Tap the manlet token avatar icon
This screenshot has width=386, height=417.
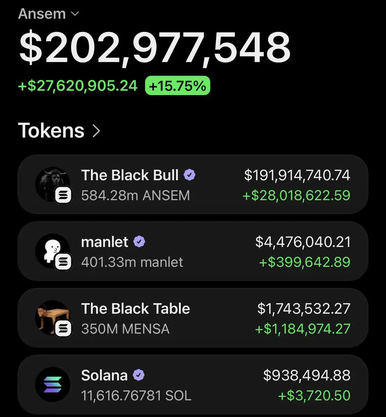tap(53, 251)
